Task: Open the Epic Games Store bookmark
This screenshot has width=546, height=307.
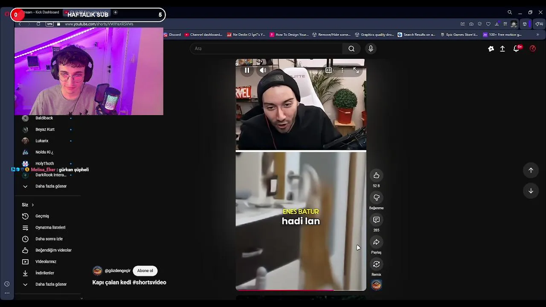Action: pyautogui.click(x=459, y=35)
